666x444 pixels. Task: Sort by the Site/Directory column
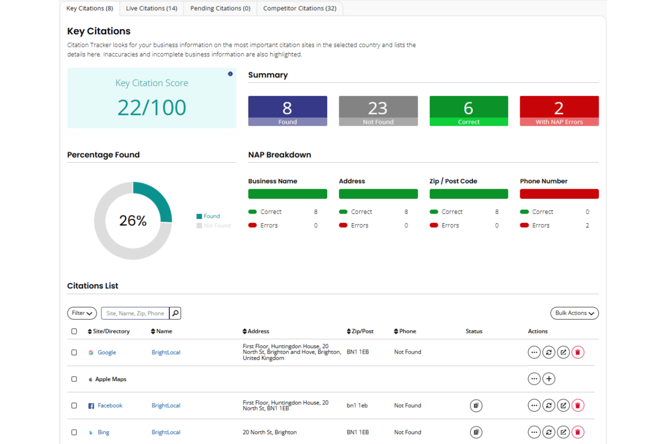(108, 331)
